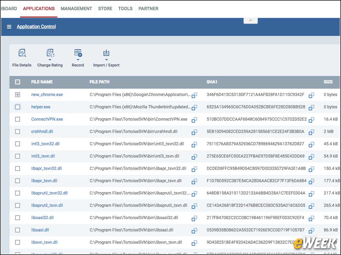
Task: Click the File Details icon
Action: tap(22, 53)
